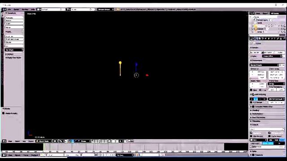
Task: Click the Info editor type icon
Action: pyautogui.click(x=4, y=9)
